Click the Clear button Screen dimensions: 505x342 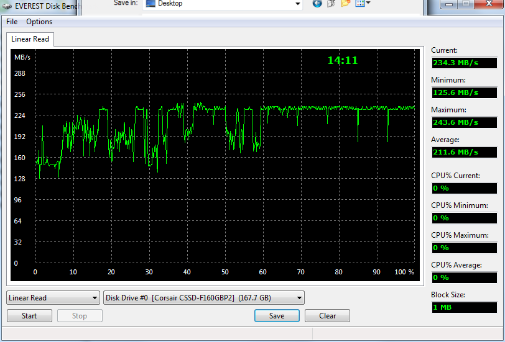tap(327, 316)
